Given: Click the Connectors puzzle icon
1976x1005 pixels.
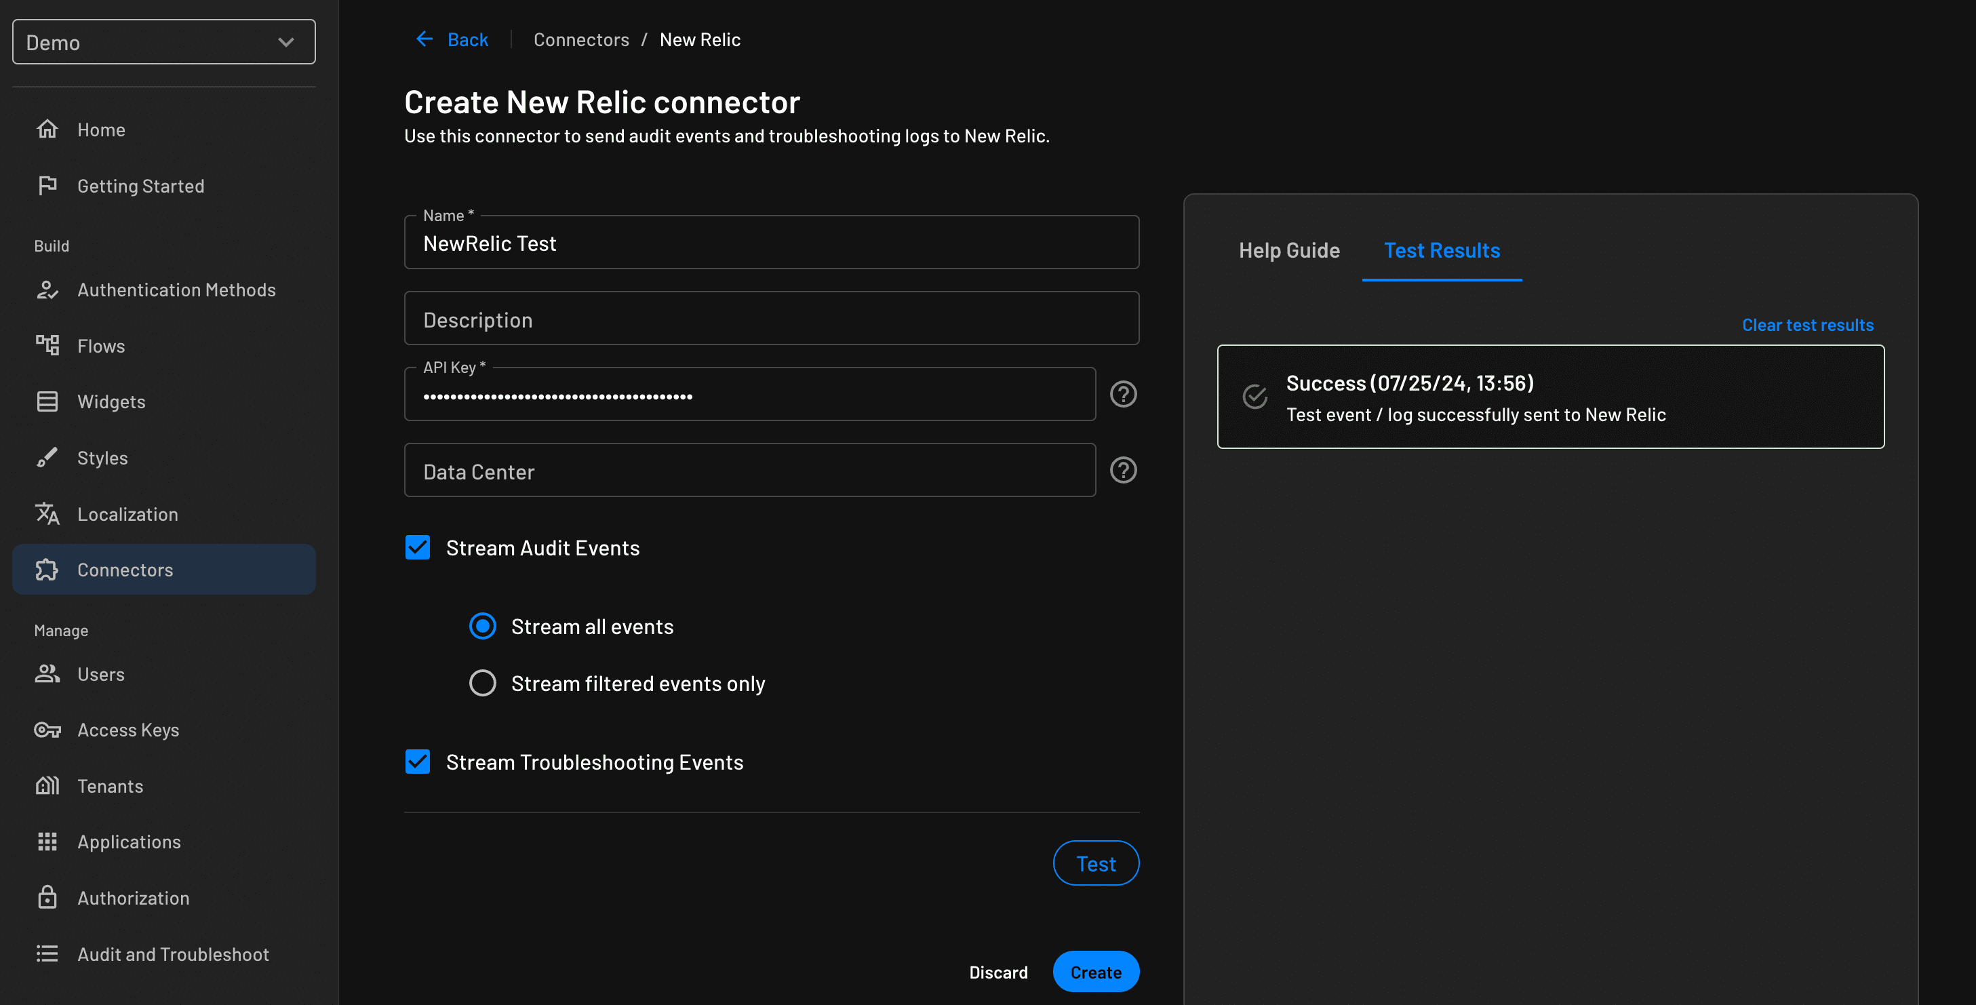Looking at the screenshot, I should [47, 569].
